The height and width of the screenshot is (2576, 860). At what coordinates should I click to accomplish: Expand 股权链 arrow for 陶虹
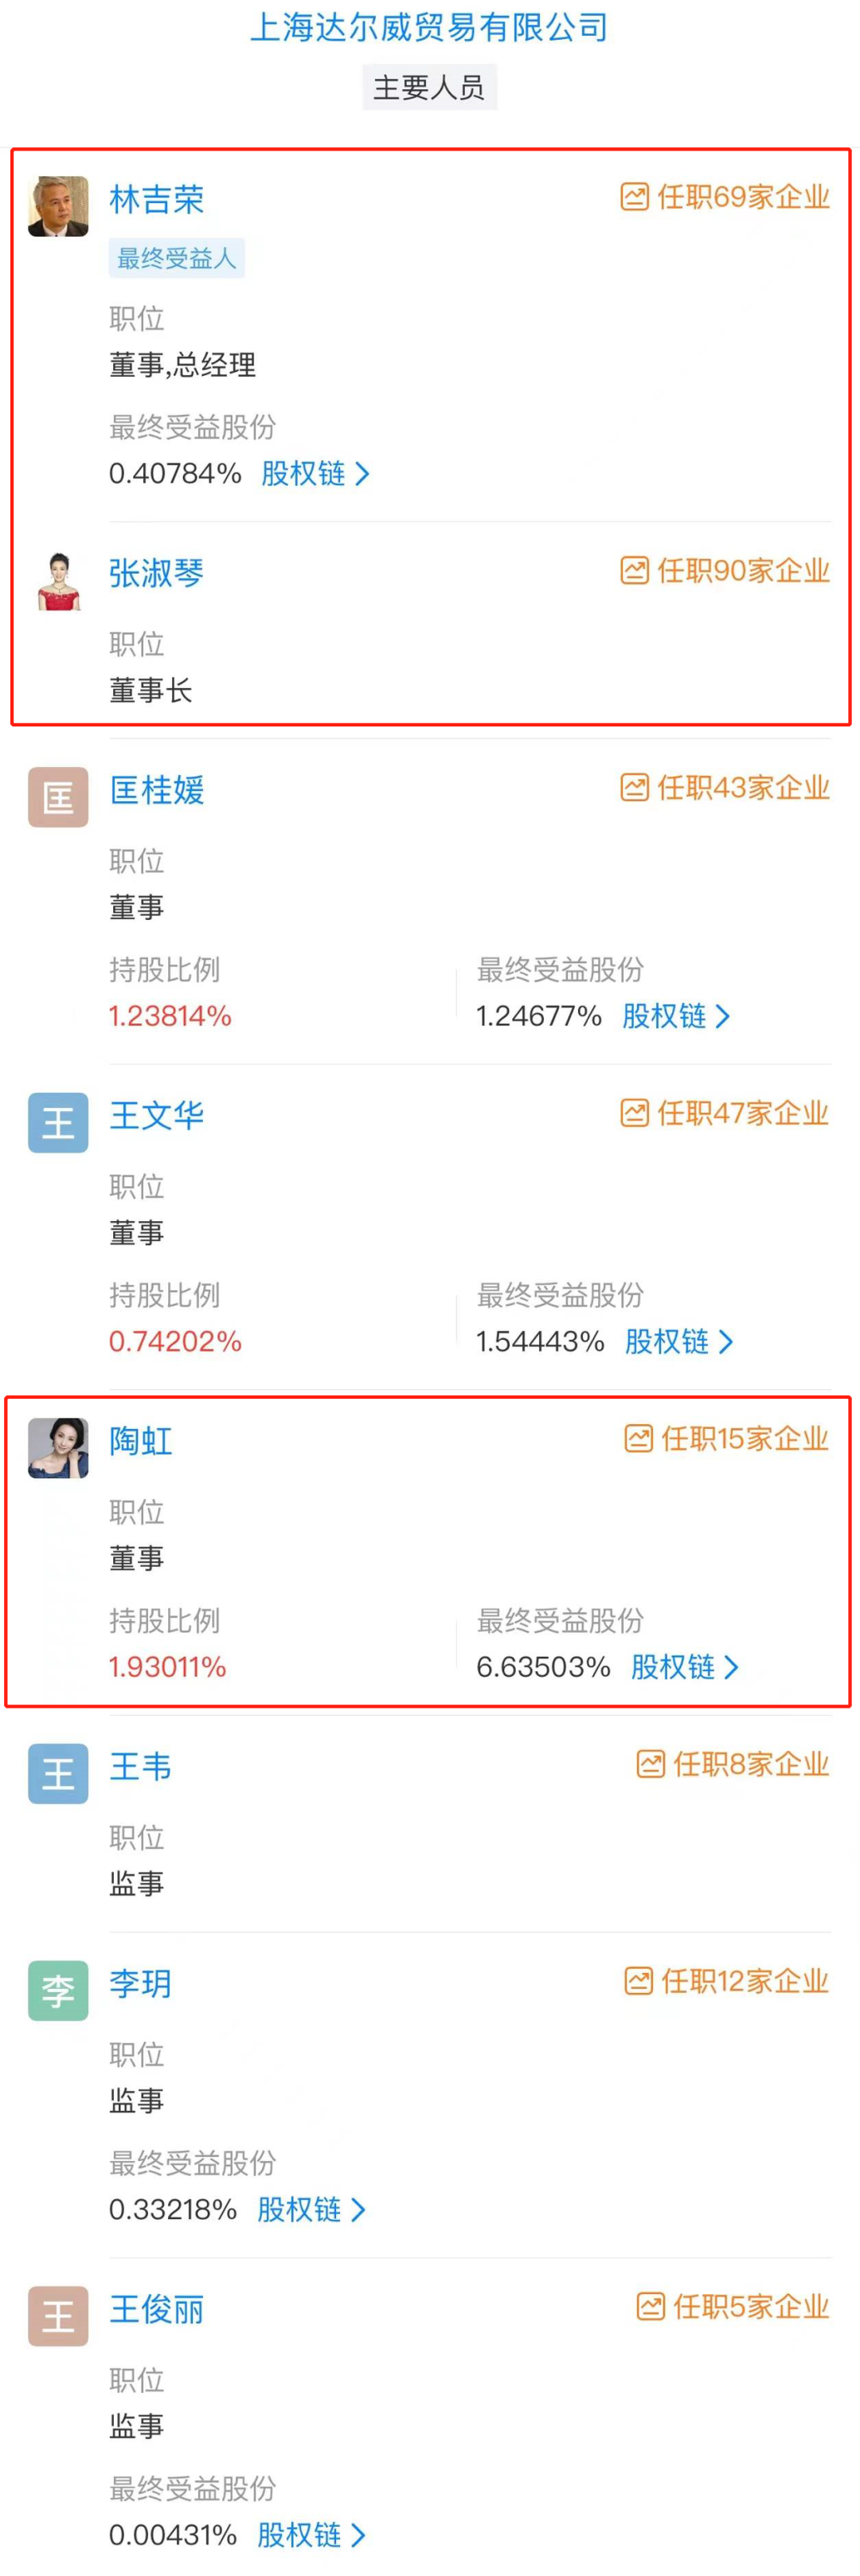click(731, 1667)
